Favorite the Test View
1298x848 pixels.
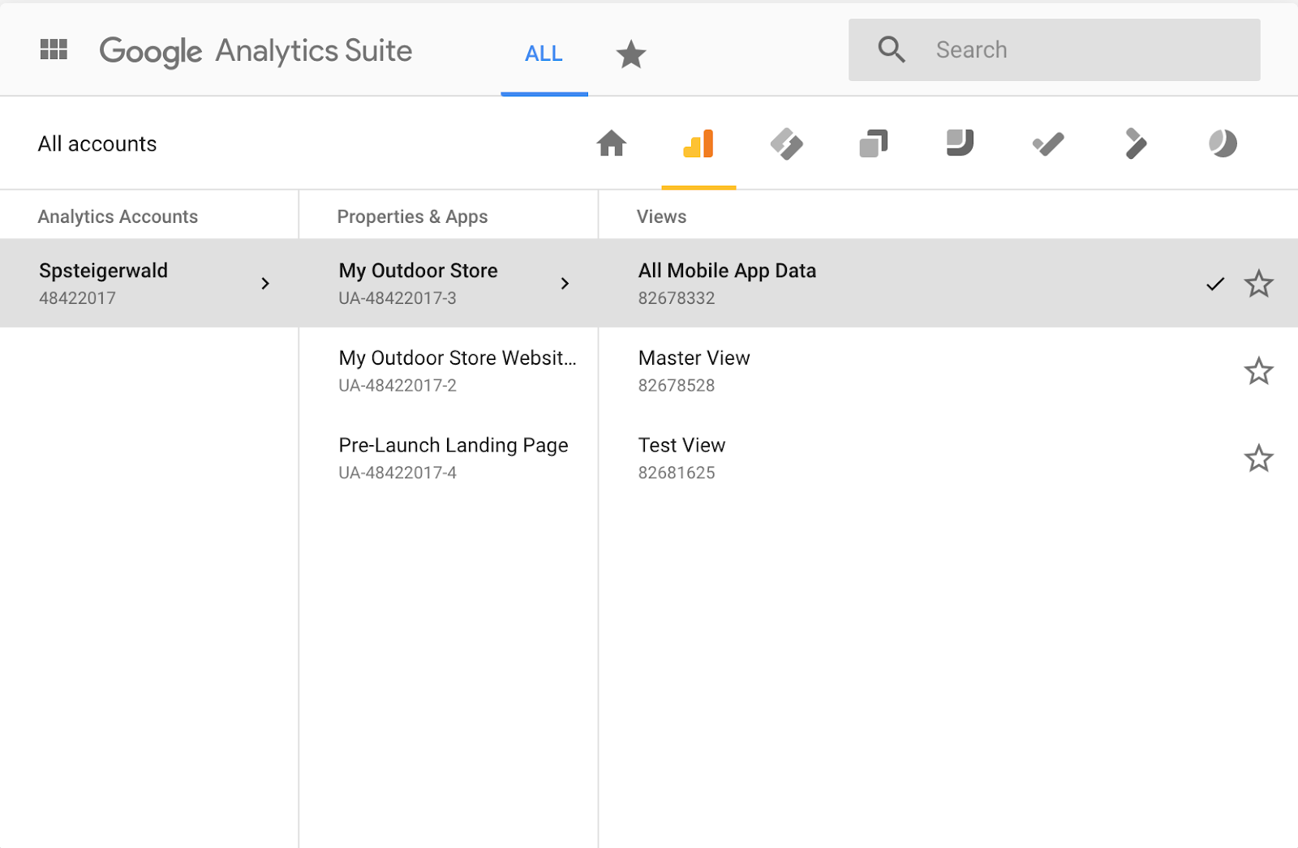coord(1259,458)
